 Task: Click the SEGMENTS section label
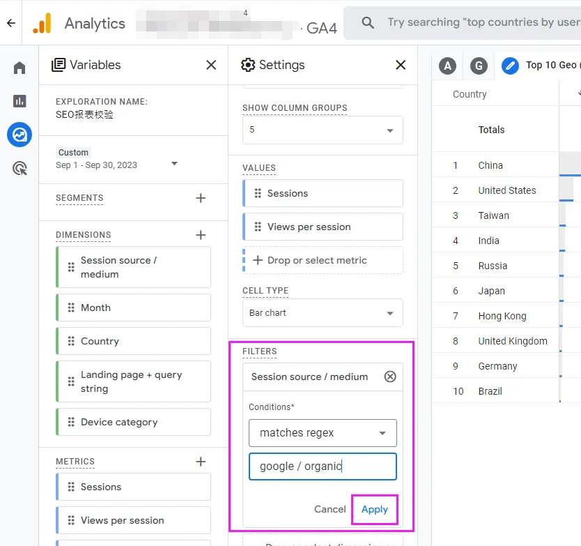(79, 198)
